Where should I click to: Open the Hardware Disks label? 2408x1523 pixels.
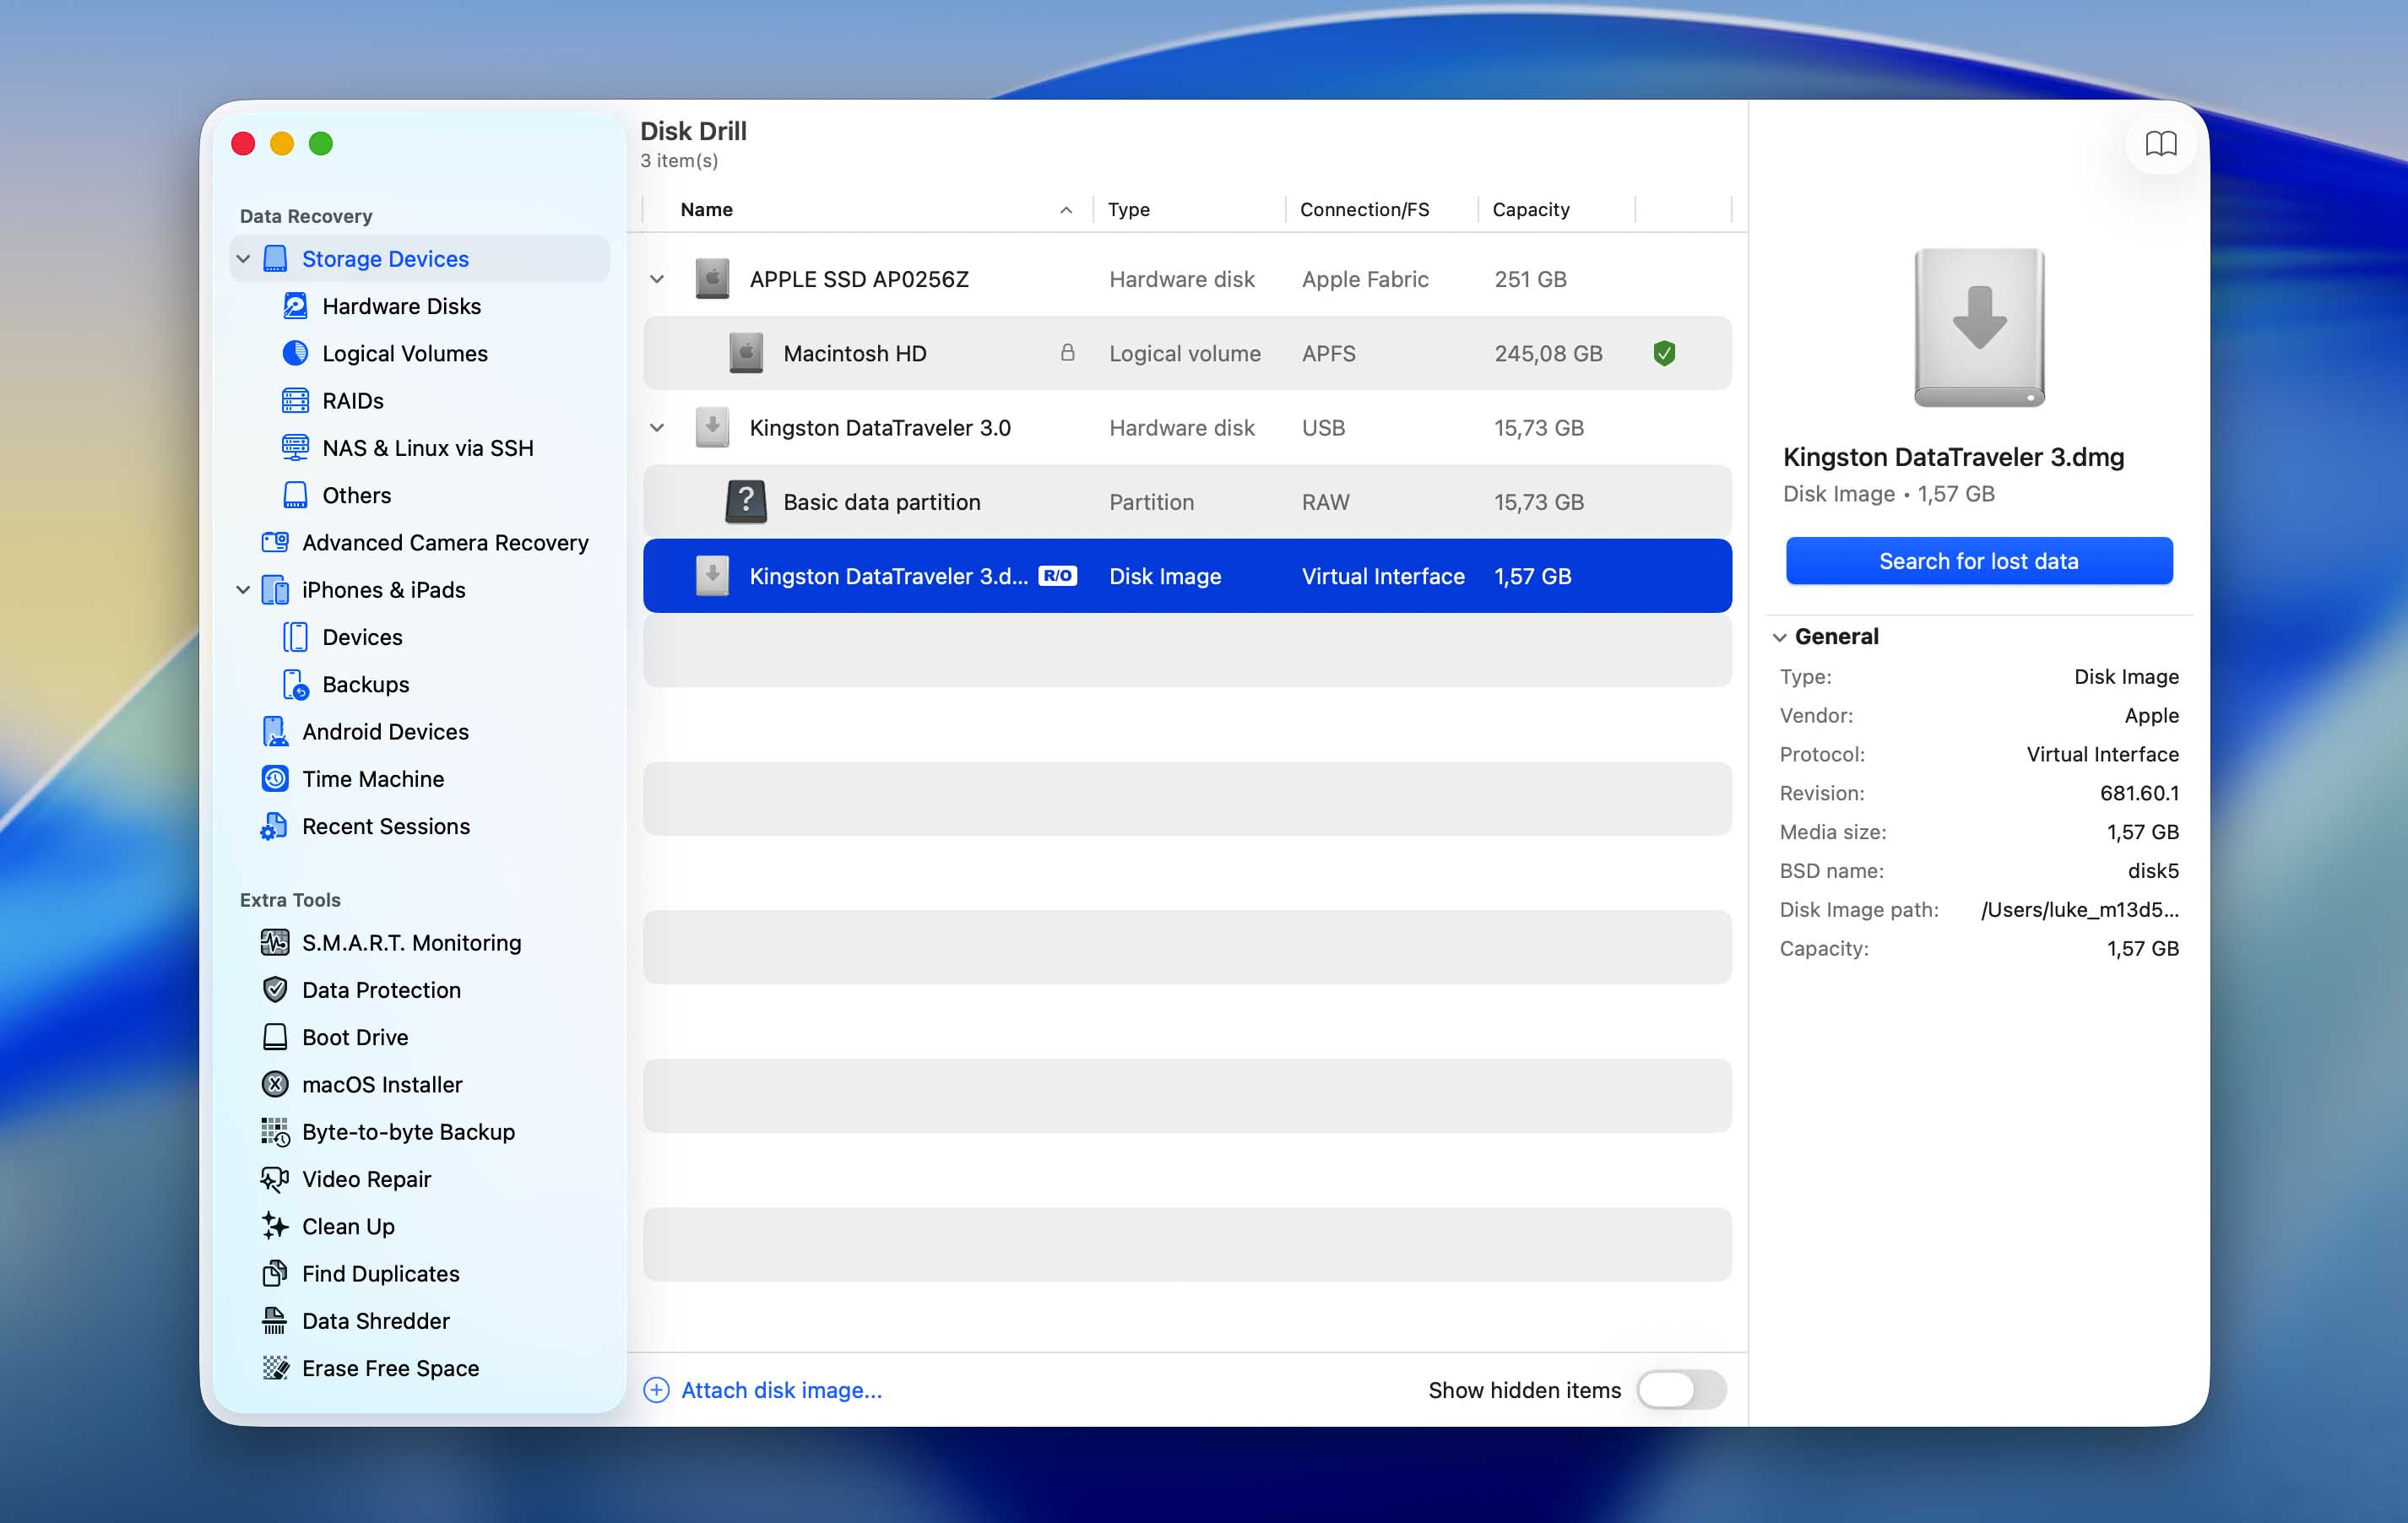click(x=401, y=306)
